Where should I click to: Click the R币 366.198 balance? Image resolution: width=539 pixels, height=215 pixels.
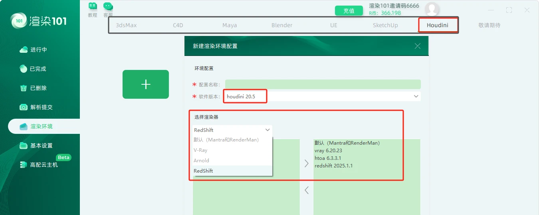point(385,13)
